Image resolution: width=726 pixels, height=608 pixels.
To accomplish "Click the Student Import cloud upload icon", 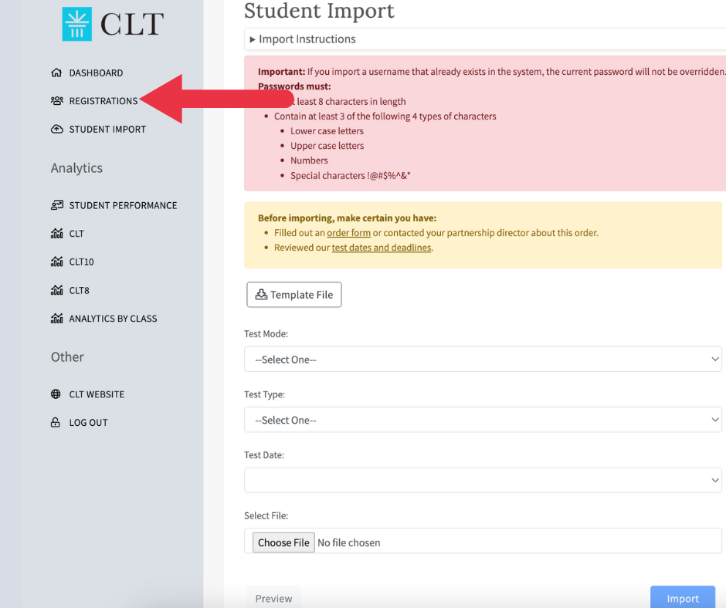I will (56, 130).
